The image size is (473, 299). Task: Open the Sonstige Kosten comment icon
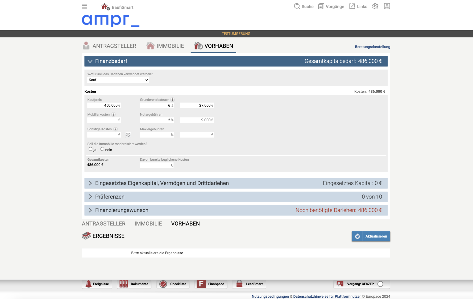tap(128, 135)
